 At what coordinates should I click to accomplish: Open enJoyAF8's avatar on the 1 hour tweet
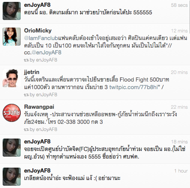coord(12,177)
